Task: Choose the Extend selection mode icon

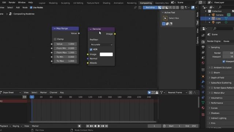Action: point(167,23)
